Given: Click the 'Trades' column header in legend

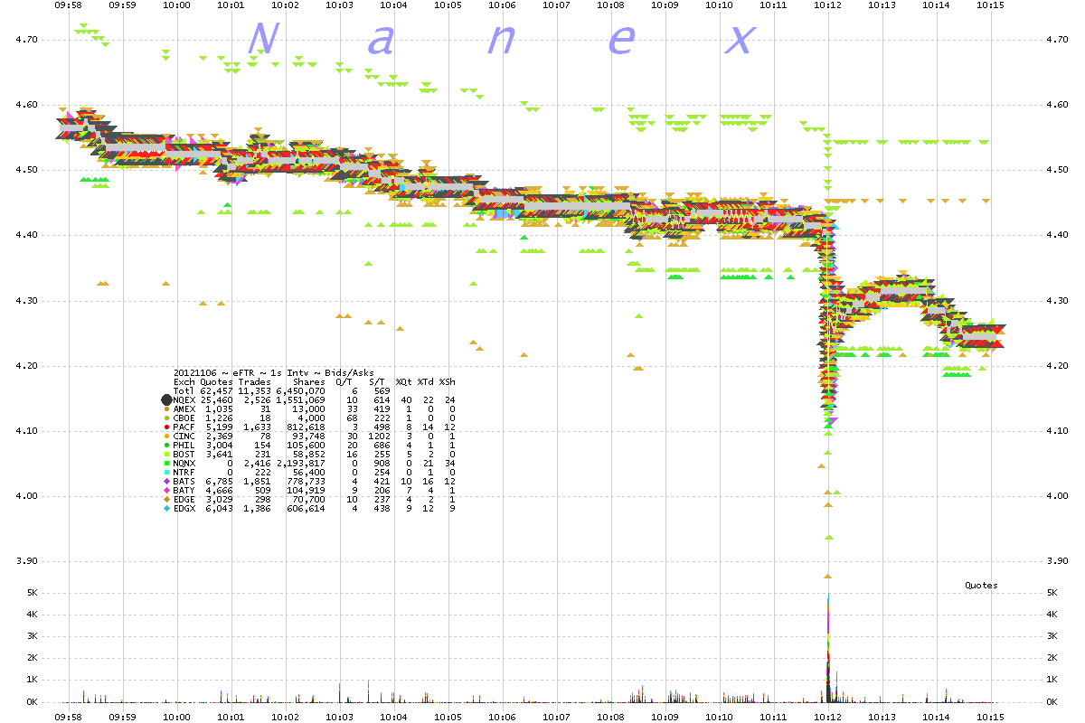Looking at the screenshot, I should point(254,381).
